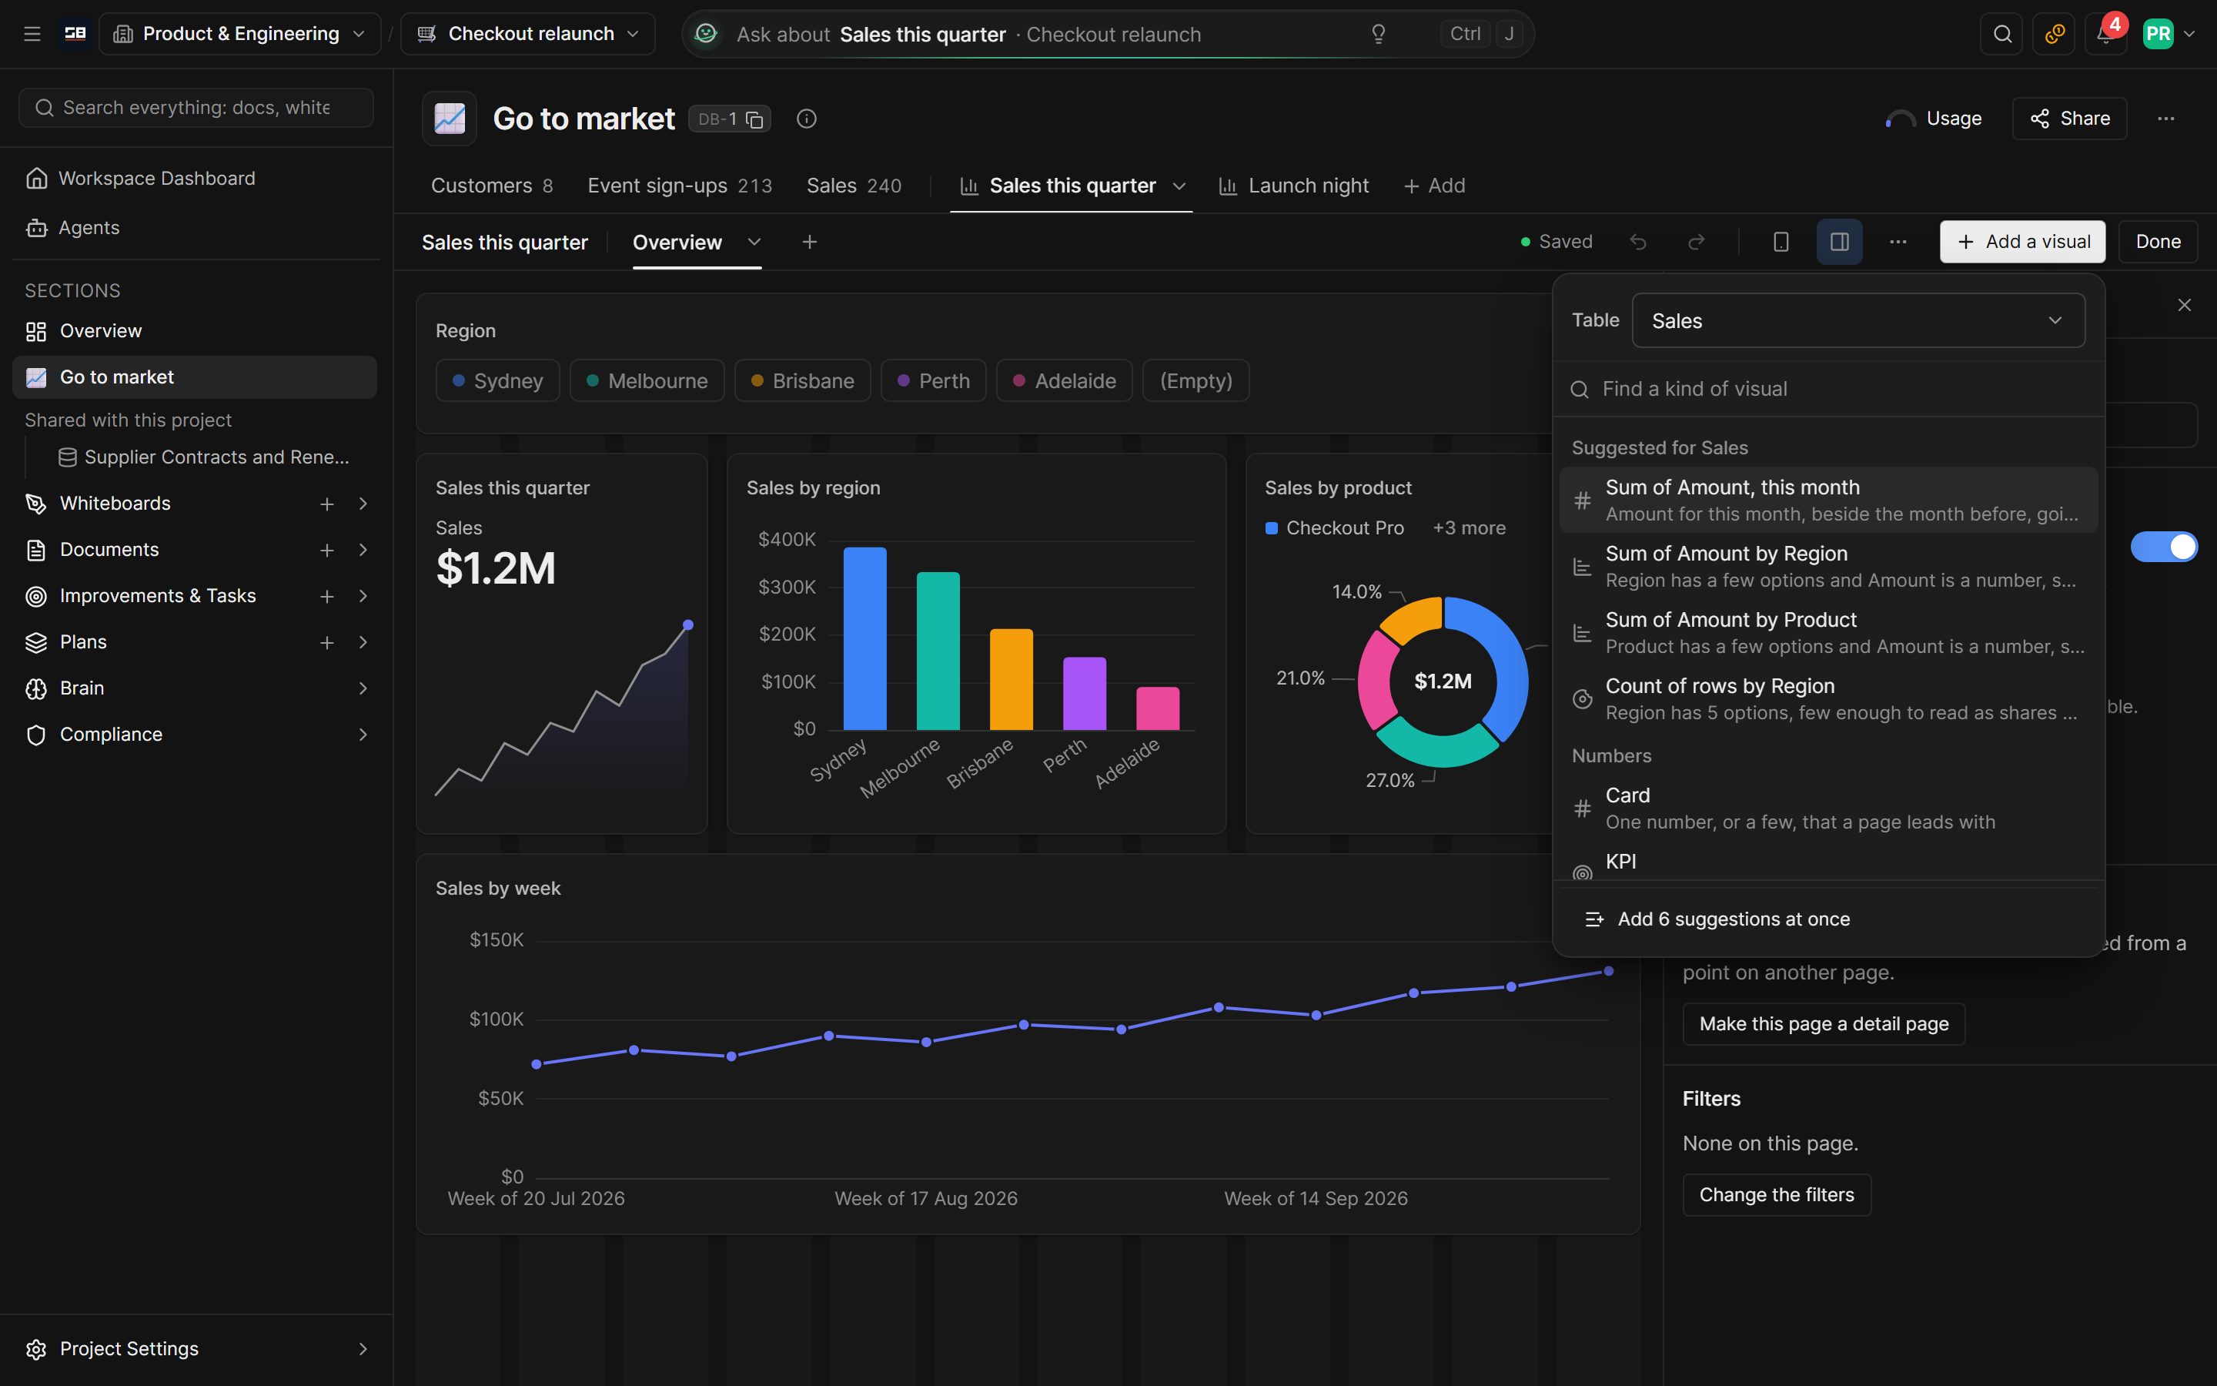Viewport: 2217px width, 1386px height.
Task: Toggle the Sydney region filter chip
Action: [497, 380]
